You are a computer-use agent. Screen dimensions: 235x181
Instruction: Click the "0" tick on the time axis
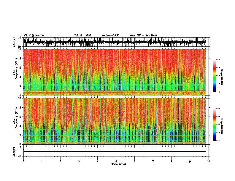23,161
